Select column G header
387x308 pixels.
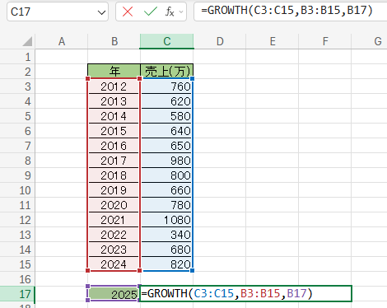370,41
